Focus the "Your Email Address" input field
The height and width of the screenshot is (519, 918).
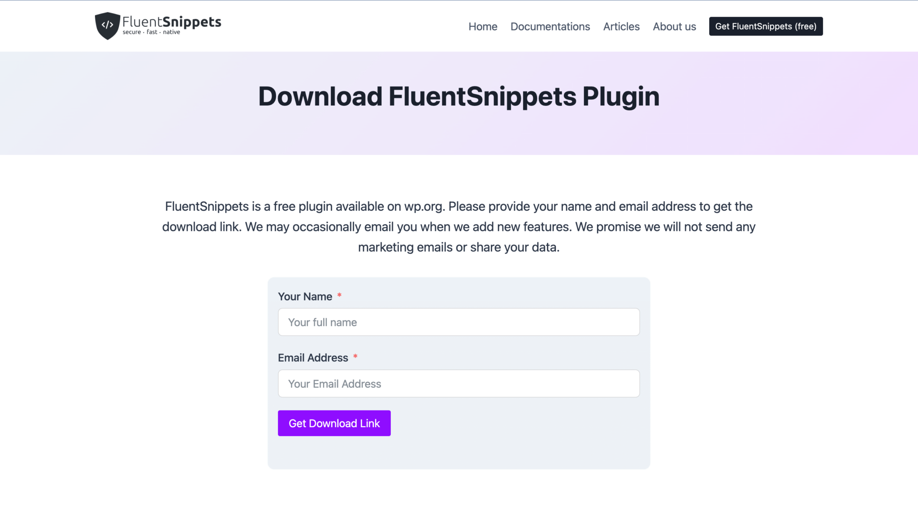(x=459, y=383)
